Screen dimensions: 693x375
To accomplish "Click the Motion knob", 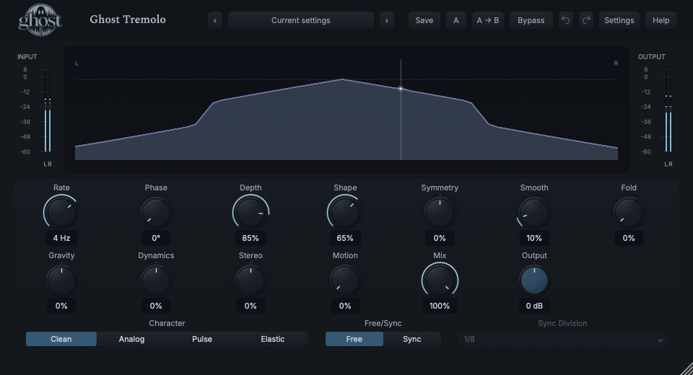I will tap(345, 281).
